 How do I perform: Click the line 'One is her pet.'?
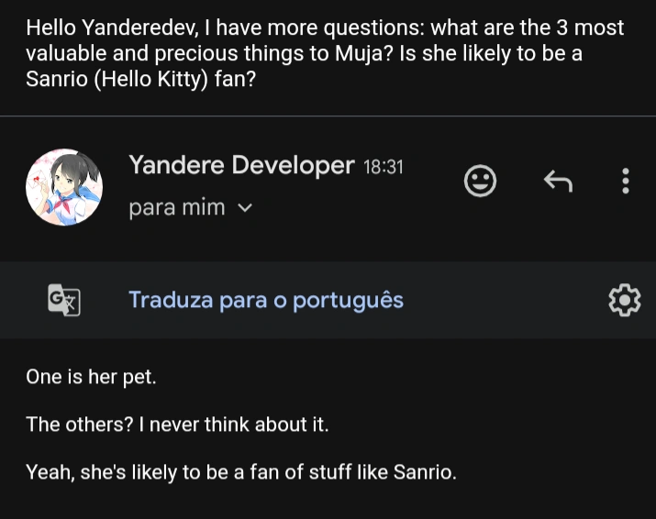[x=91, y=377]
